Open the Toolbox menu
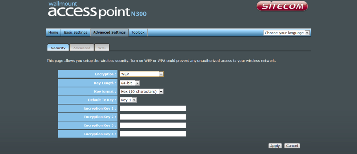357x154 pixels. click(x=138, y=33)
